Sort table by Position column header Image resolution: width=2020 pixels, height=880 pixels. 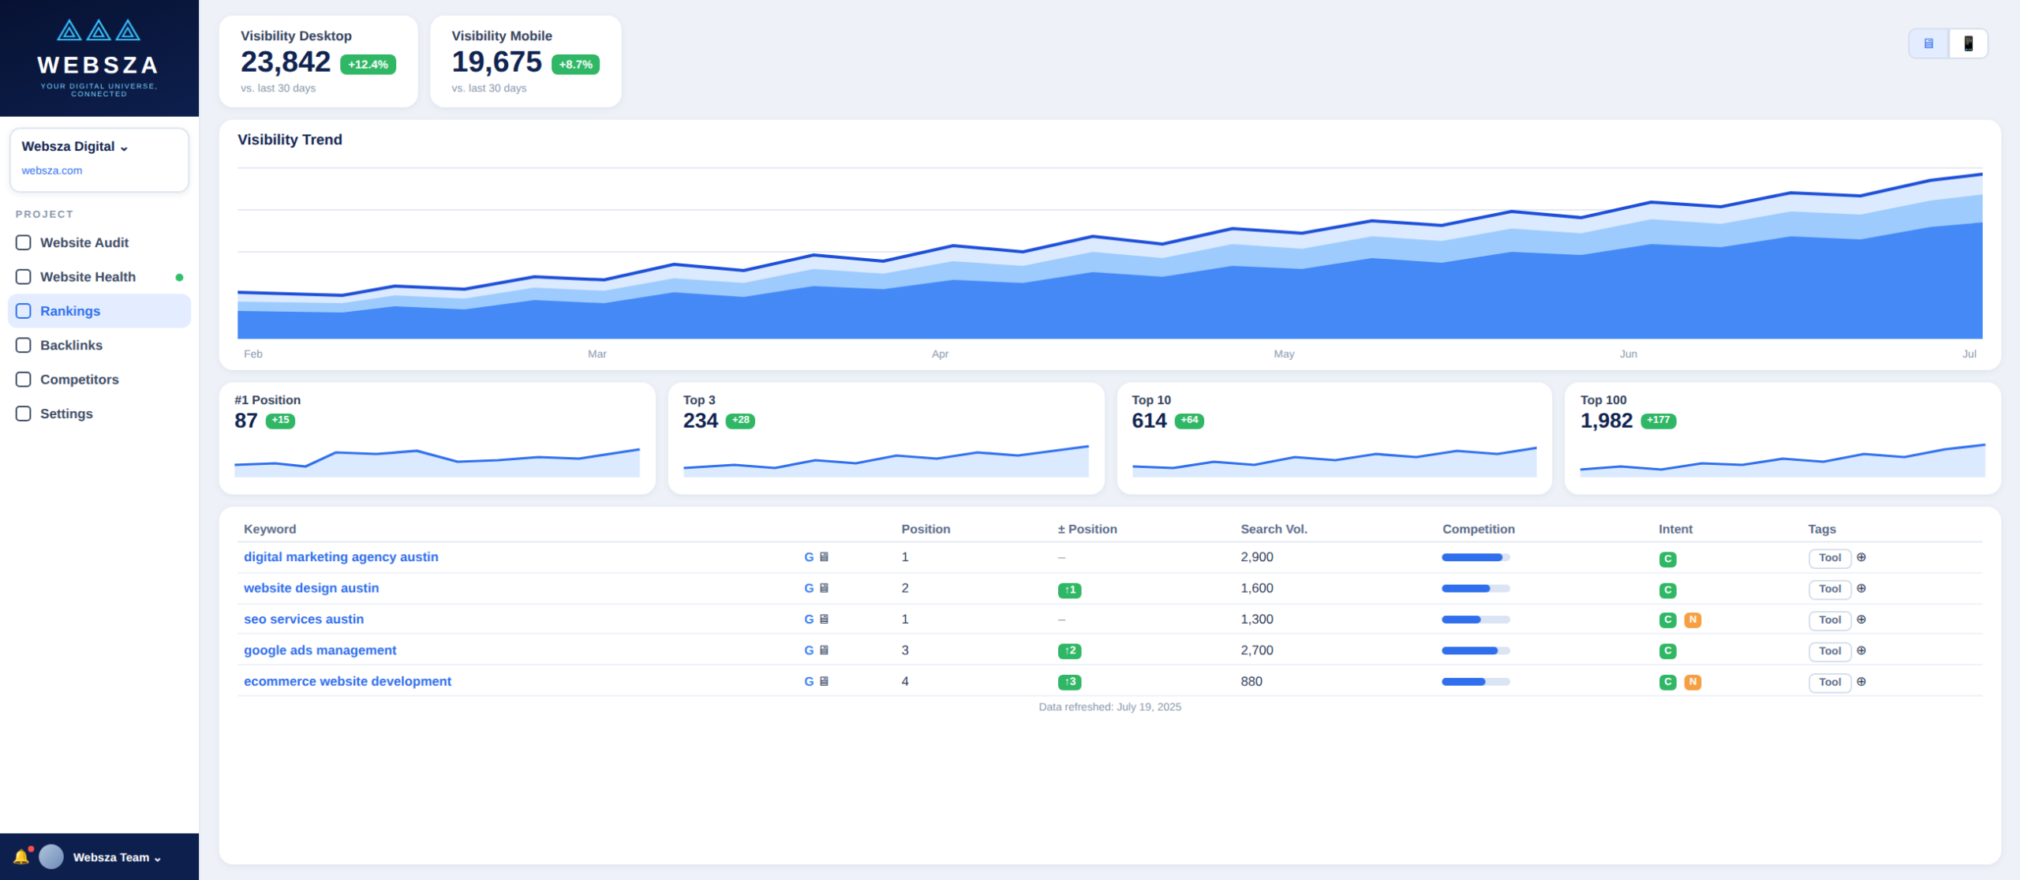(x=926, y=529)
